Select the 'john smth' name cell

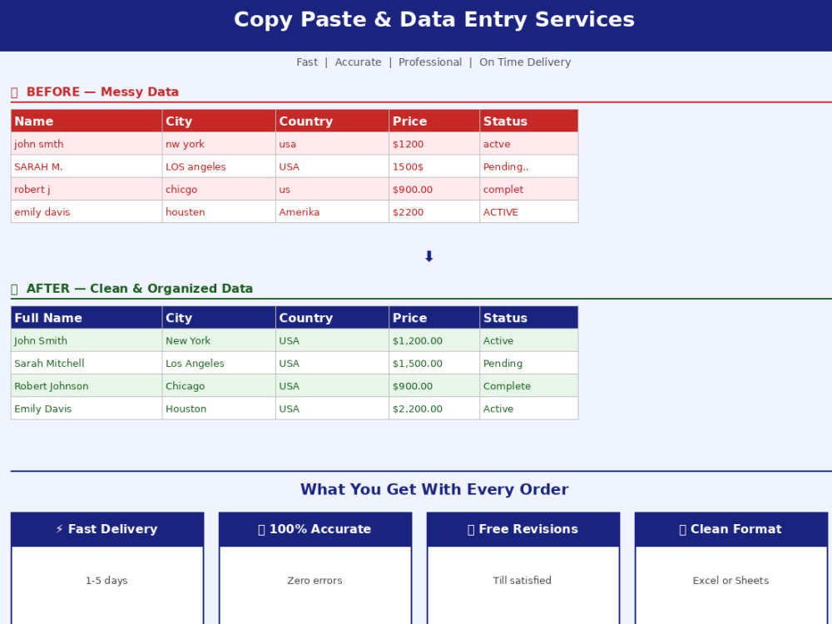click(87, 144)
